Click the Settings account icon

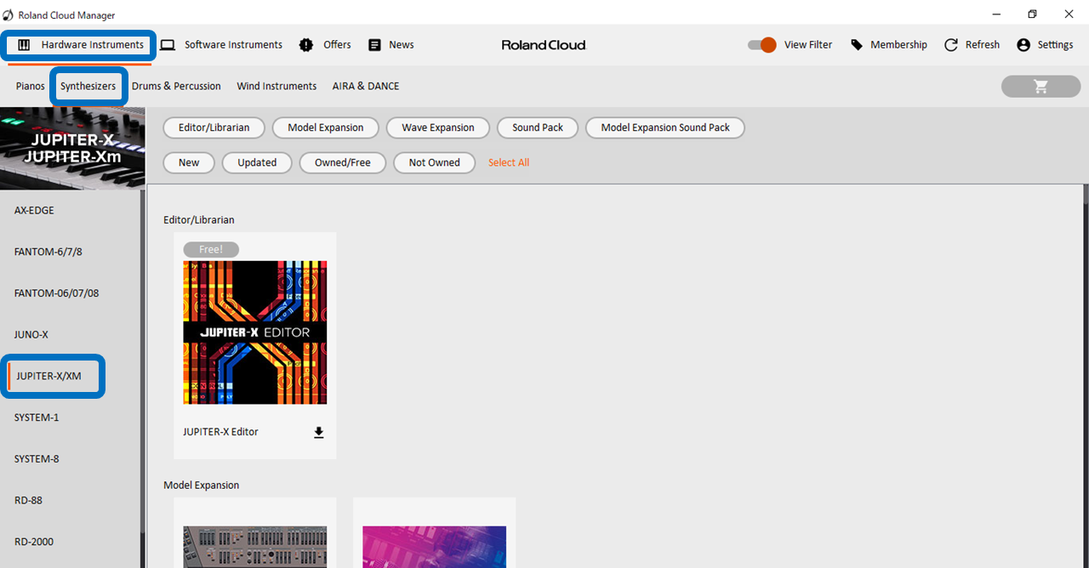click(1023, 45)
